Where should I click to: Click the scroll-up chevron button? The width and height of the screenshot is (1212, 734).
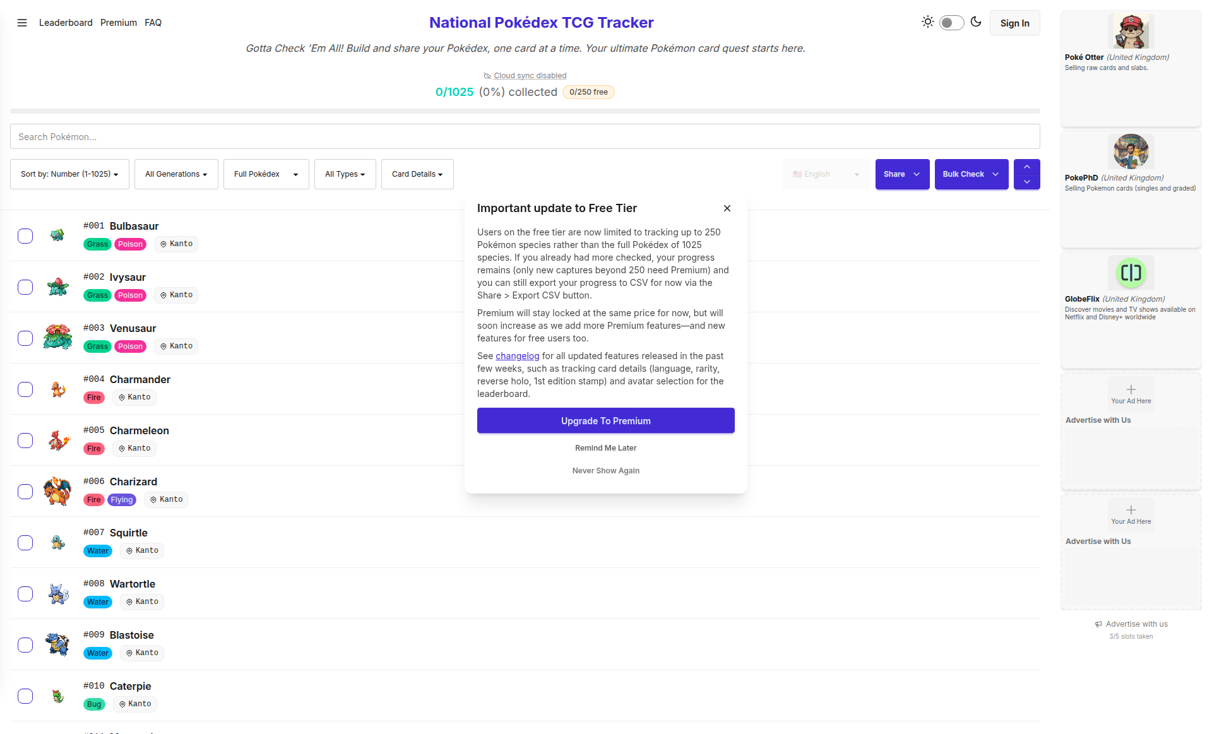point(1027,167)
